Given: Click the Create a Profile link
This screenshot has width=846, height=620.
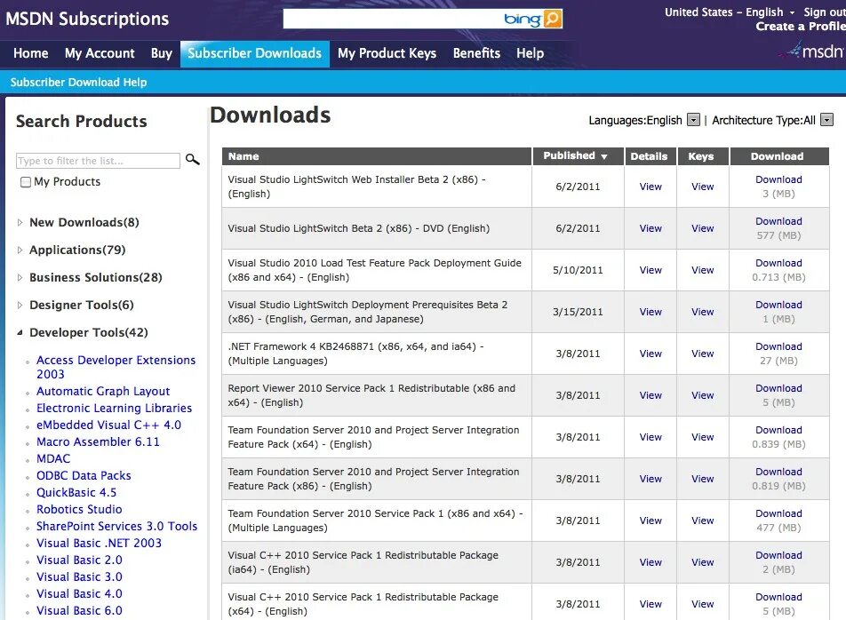Looking at the screenshot, I should [x=801, y=26].
